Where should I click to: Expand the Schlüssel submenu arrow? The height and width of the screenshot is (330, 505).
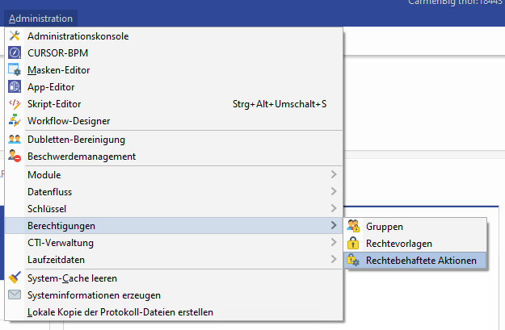(x=334, y=209)
